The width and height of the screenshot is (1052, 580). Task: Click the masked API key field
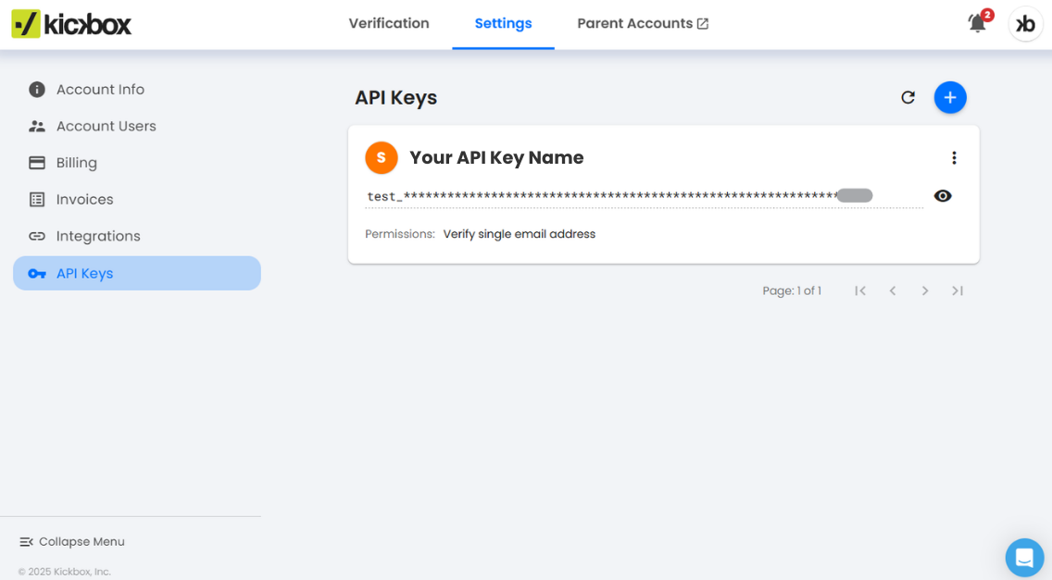point(639,195)
